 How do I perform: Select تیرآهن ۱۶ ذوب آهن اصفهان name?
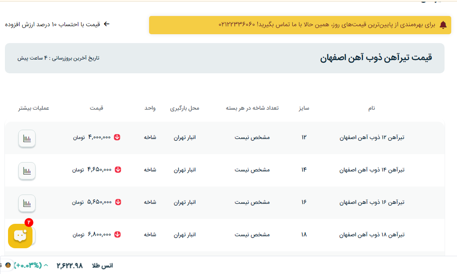click(372, 203)
